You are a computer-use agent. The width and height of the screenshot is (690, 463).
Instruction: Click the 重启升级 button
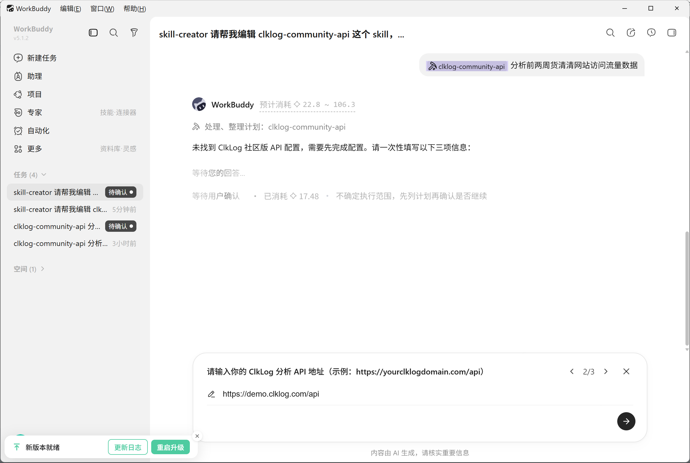[170, 447]
